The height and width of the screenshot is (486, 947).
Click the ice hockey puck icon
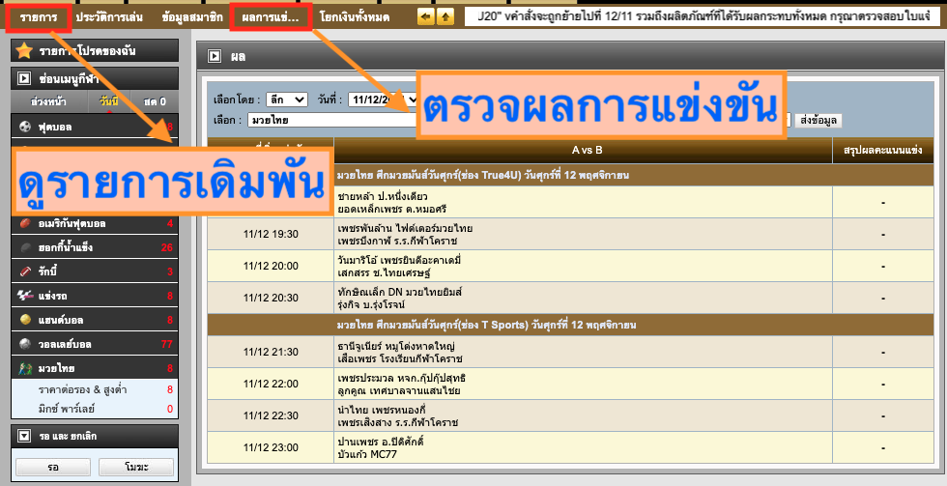pyautogui.click(x=25, y=247)
